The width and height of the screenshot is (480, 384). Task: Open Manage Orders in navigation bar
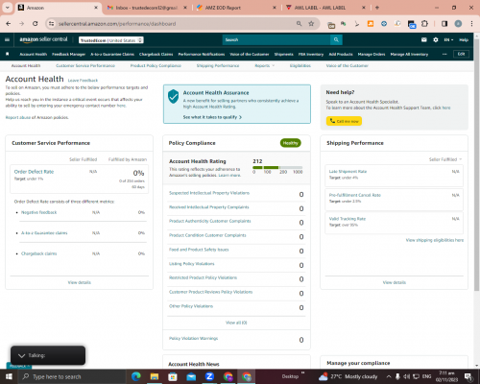372,54
